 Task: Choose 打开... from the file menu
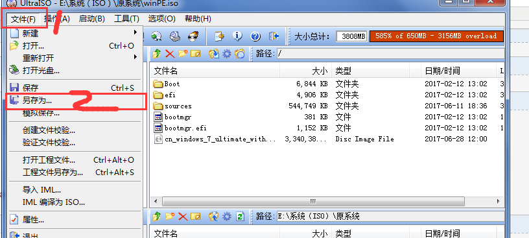75,45
